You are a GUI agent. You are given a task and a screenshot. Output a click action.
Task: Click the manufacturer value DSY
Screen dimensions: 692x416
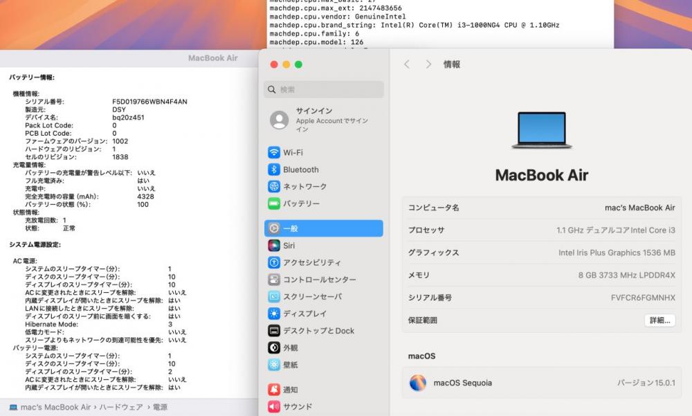click(x=119, y=109)
